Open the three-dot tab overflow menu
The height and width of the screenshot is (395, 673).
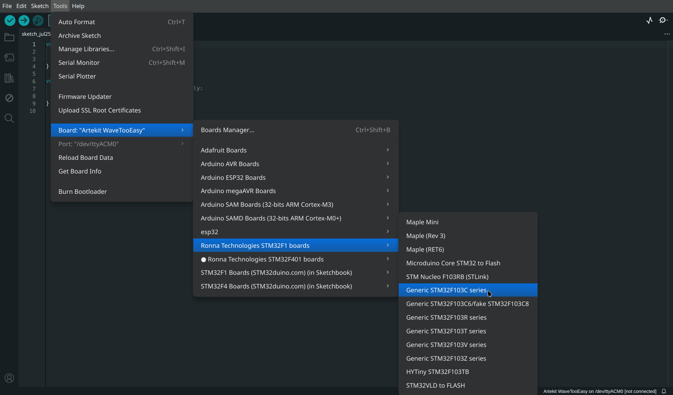(x=667, y=34)
